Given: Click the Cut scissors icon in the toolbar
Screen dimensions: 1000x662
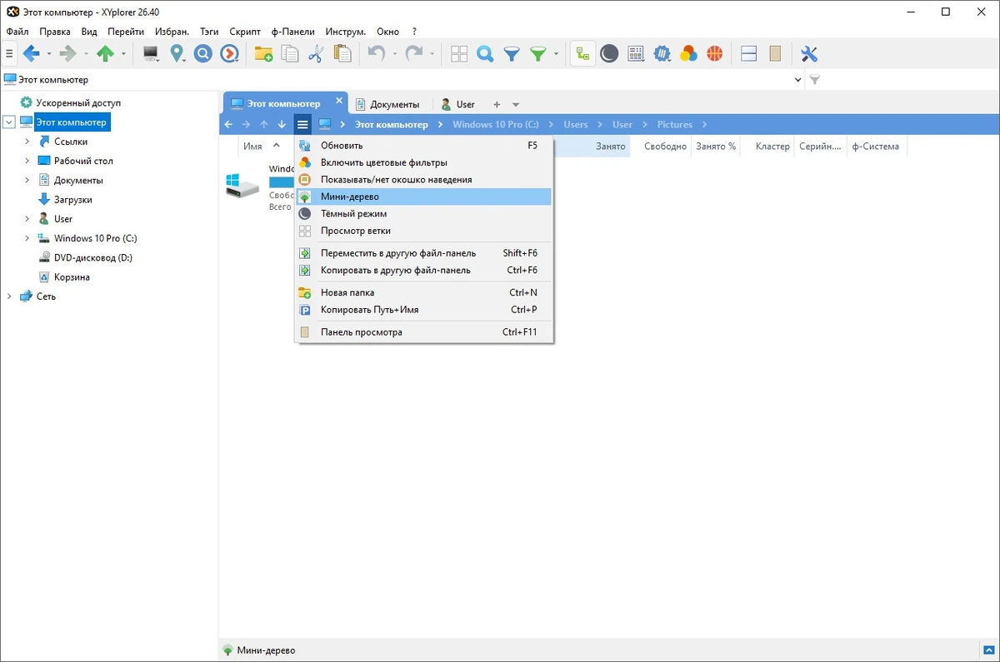Looking at the screenshot, I should [315, 54].
